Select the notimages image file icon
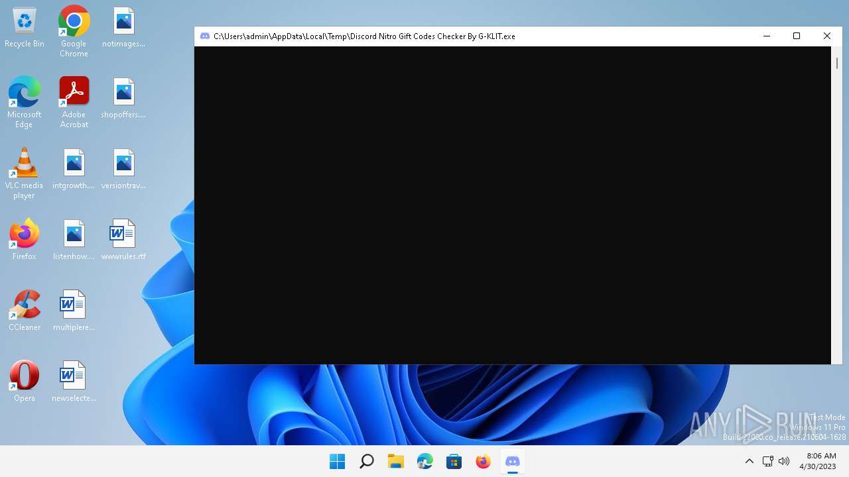Image resolution: width=849 pixels, height=477 pixels. point(123,28)
